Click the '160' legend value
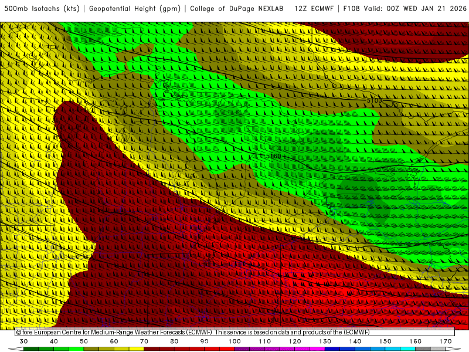 click(x=416, y=341)
